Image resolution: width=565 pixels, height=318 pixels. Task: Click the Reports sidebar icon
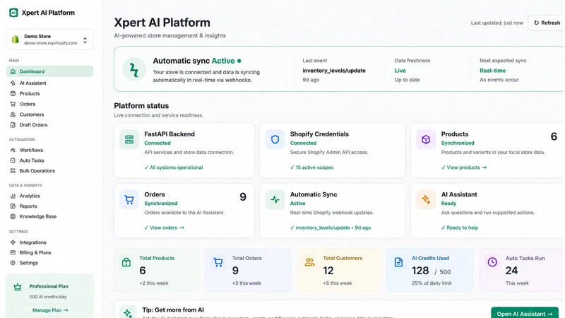click(x=13, y=206)
